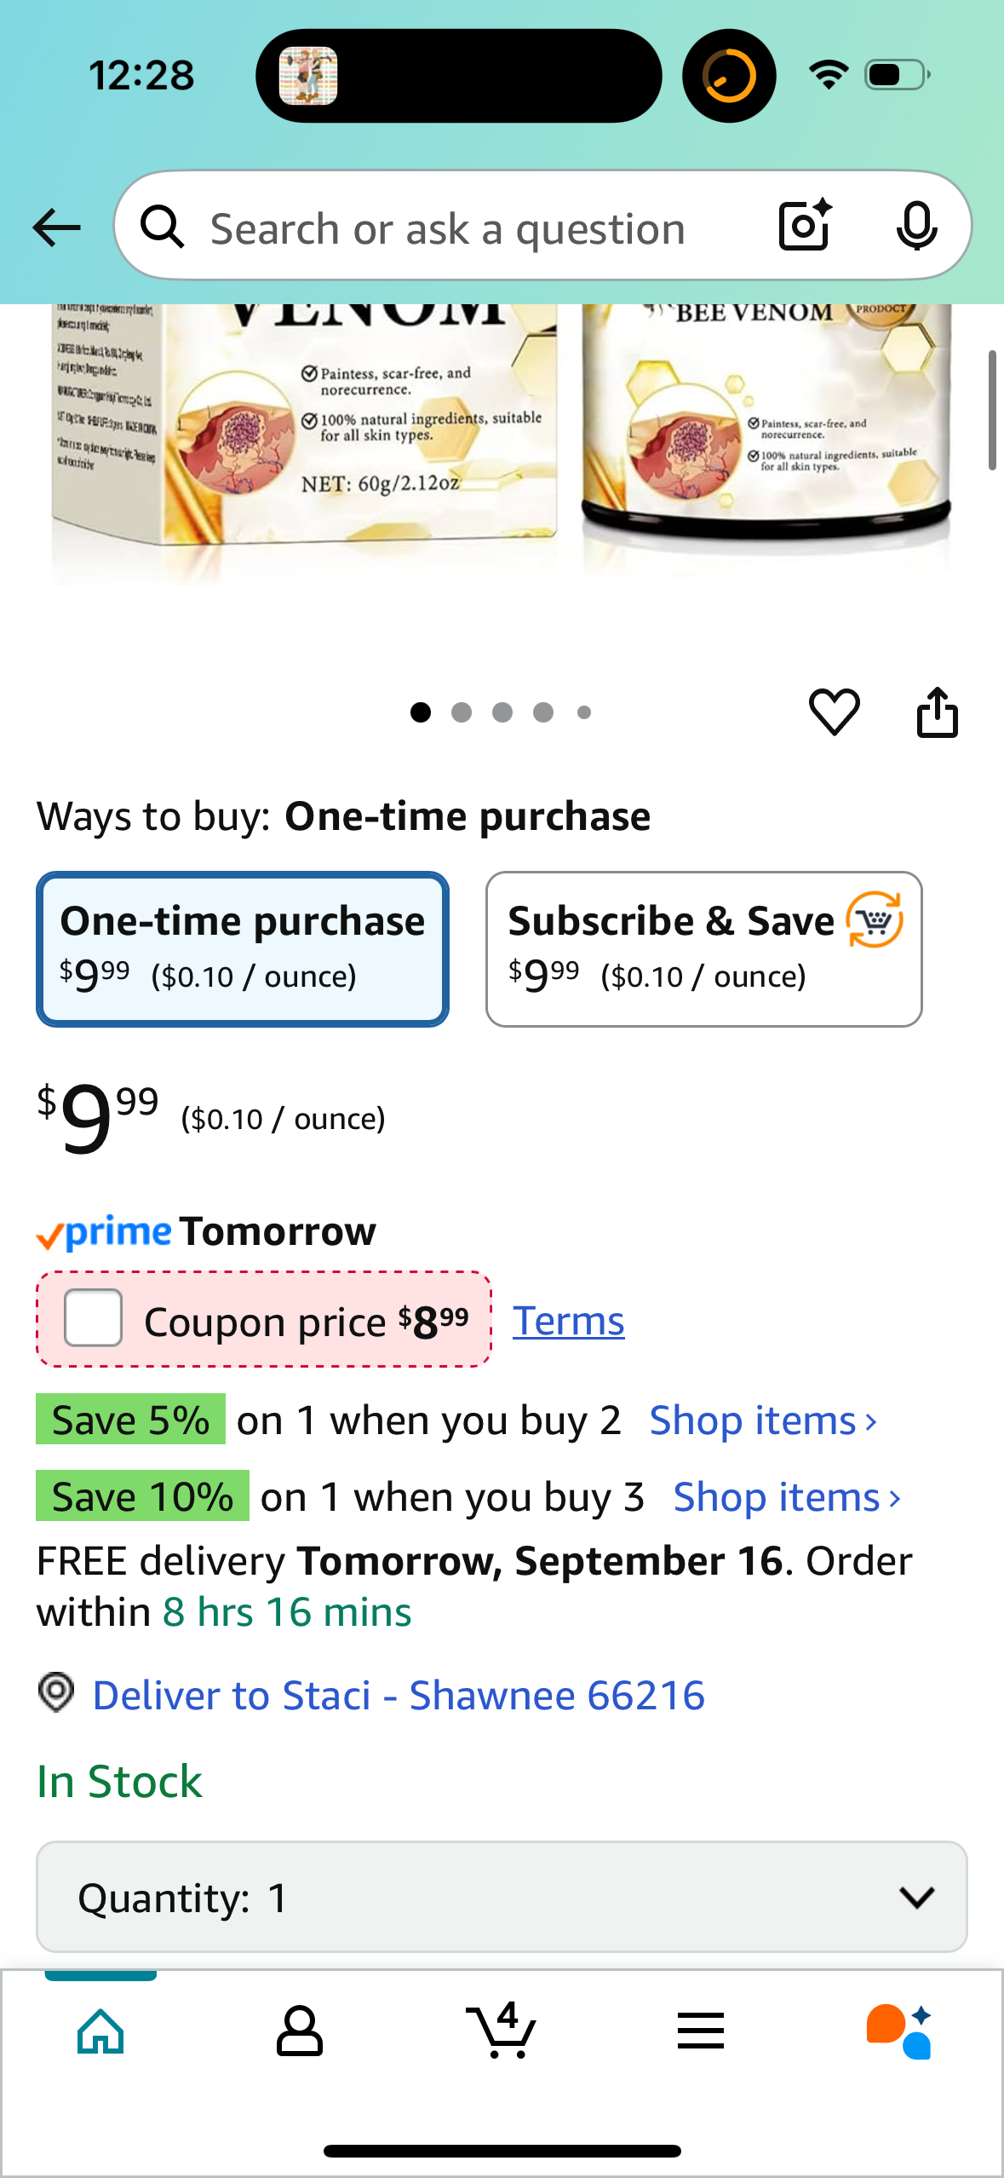Open Shop items for Save 10% offer
The width and height of the screenshot is (1004, 2178).
(x=787, y=1497)
